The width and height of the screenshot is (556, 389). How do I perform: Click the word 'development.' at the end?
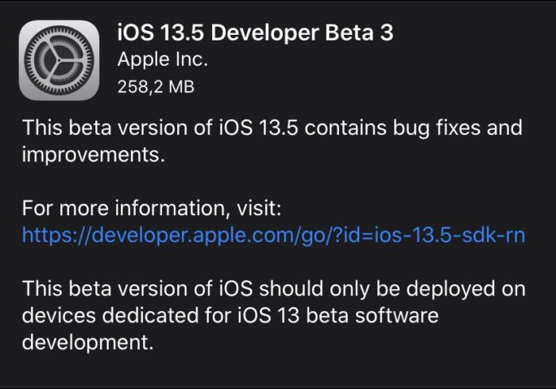pos(87,343)
